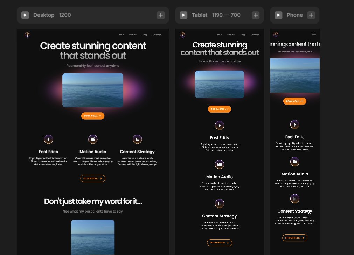
Task: Select Fast Edits lightning icon in Tablet
Action: pos(220,126)
